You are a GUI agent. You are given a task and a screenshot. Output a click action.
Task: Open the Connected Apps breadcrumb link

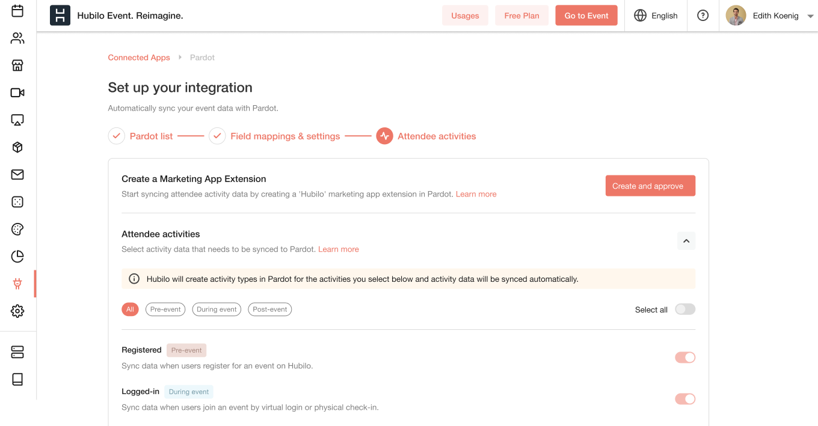click(139, 58)
